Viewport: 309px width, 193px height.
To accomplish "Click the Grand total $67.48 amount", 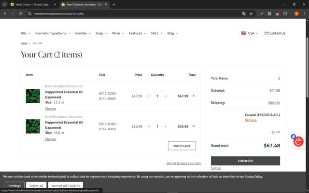I will (x=272, y=146).
